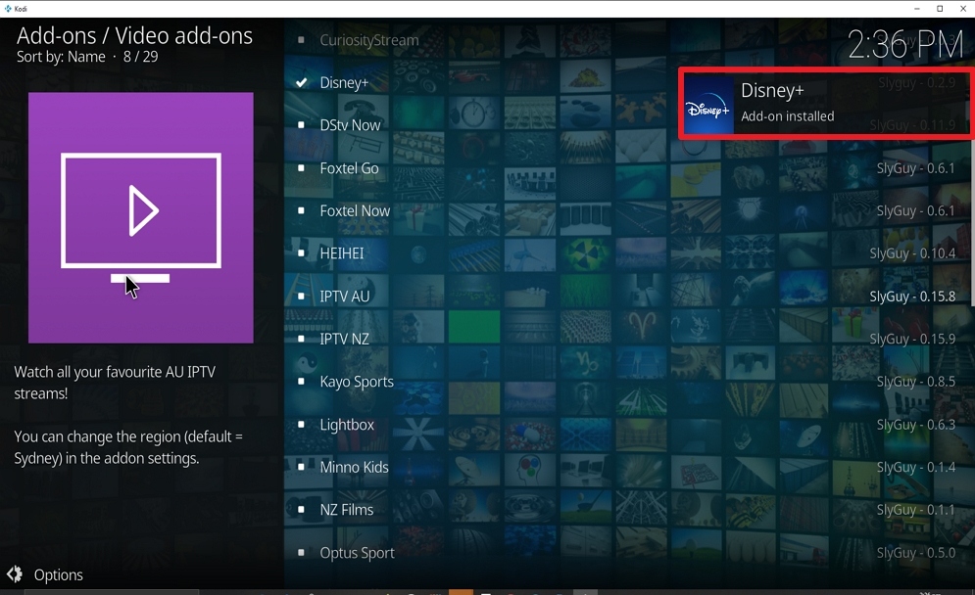Screen dimensions: 975x595
Task: Click 'SlyGuy - 0.1.4' version text
Action: [916, 467]
